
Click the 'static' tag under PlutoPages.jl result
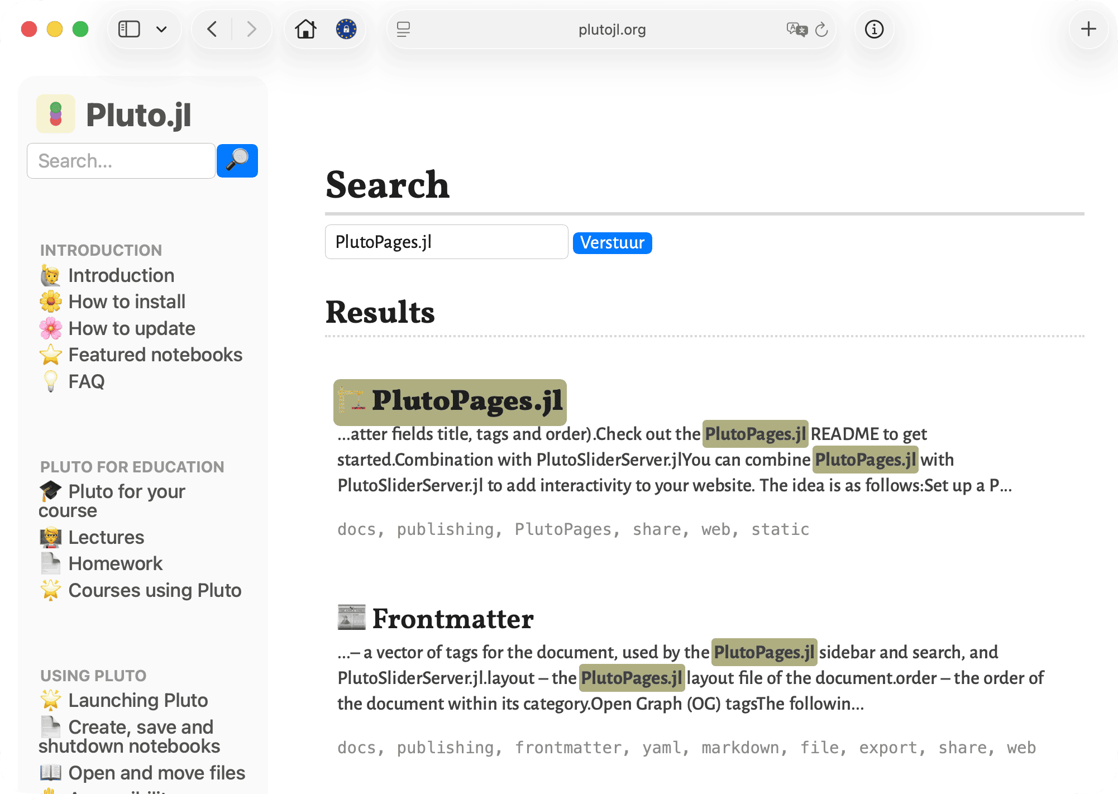(x=780, y=529)
